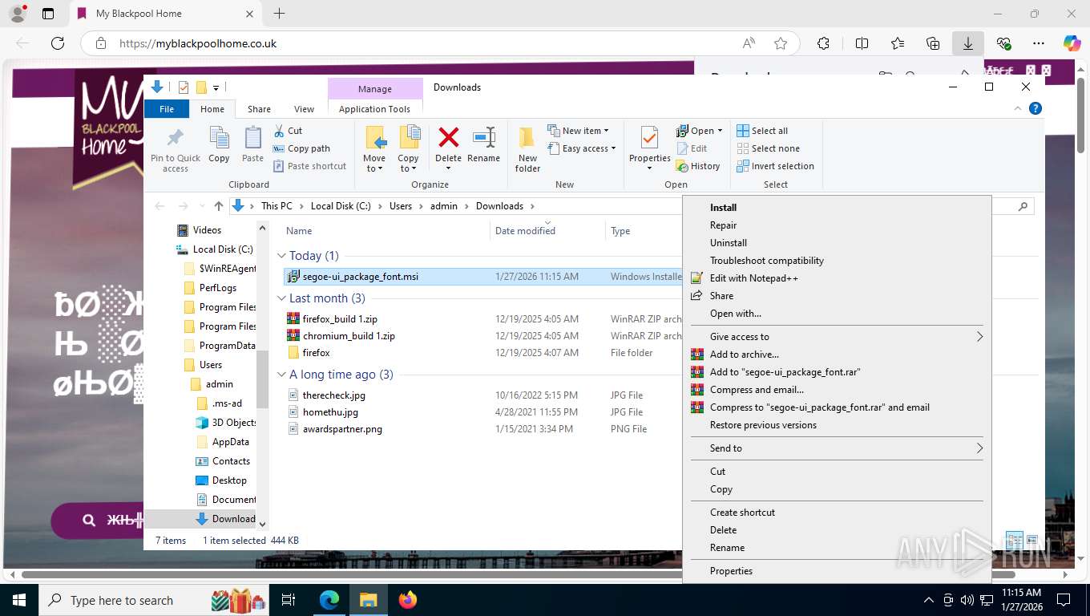Select the firefox folder row
The width and height of the screenshot is (1090, 616).
coord(482,353)
